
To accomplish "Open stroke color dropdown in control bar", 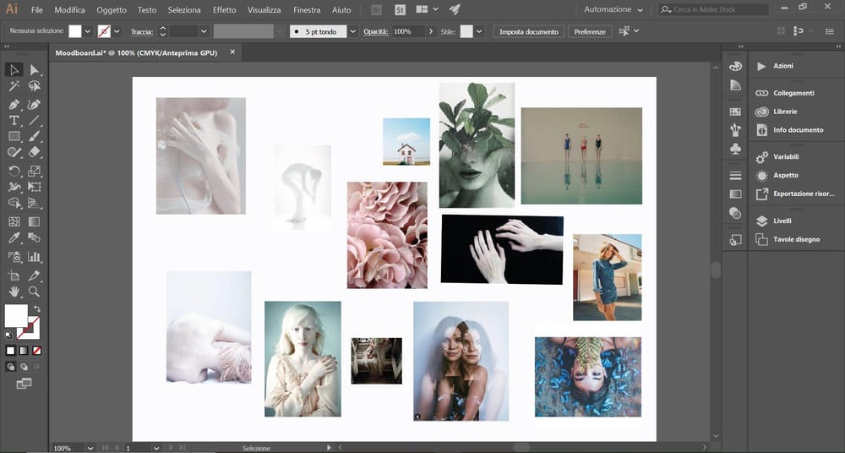I will tap(117, 31).
